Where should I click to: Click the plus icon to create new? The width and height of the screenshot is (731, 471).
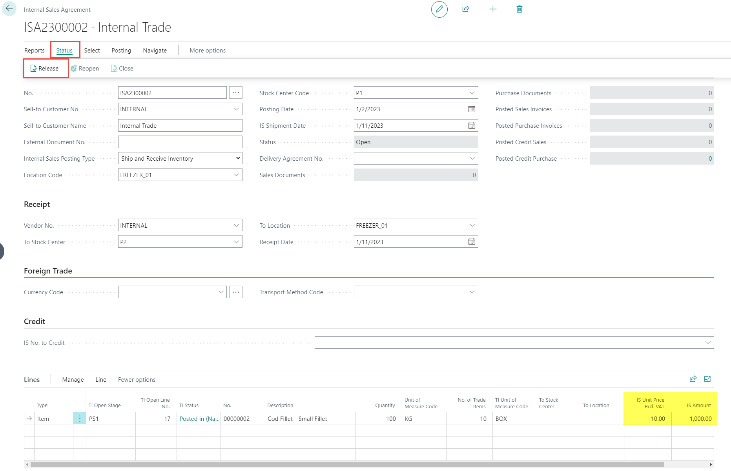coord(493,9)
